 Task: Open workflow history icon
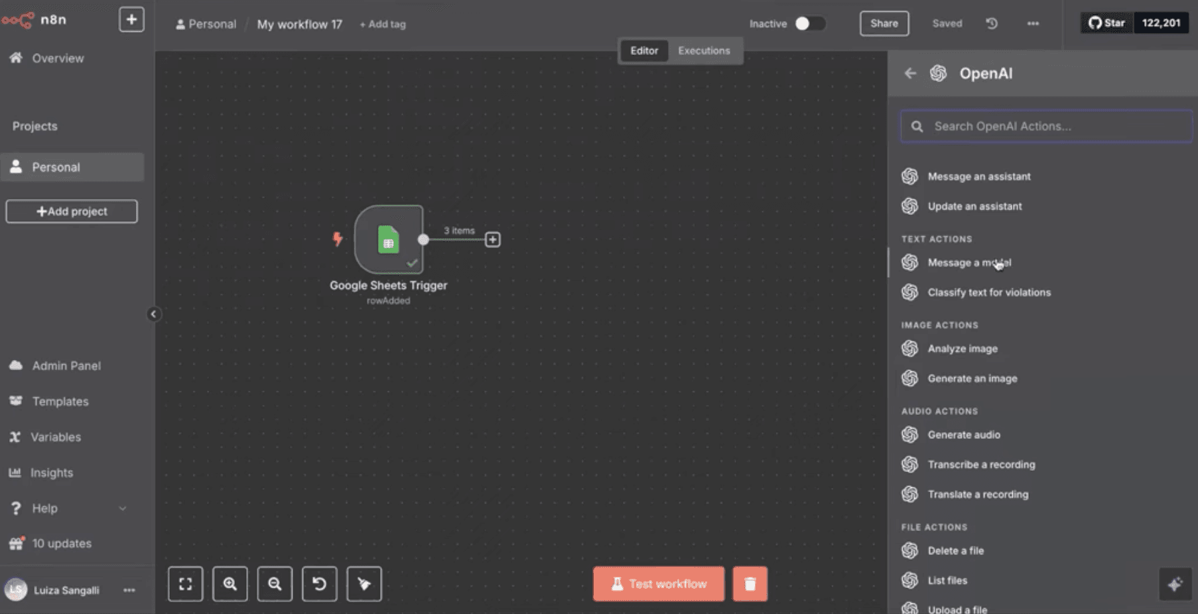click(992, 23)
